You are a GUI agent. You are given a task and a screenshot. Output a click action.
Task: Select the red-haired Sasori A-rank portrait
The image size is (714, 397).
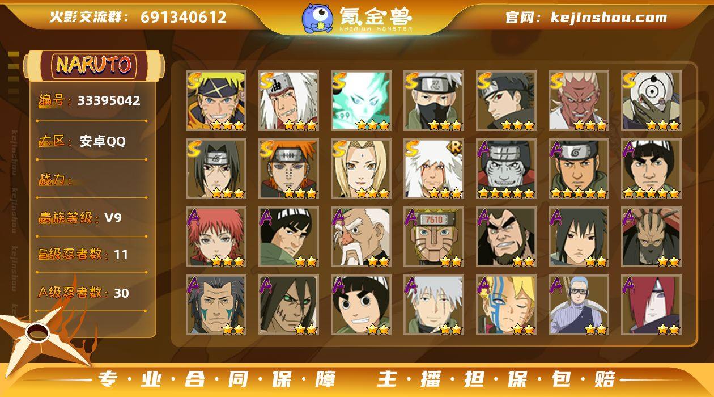[216, 237]
